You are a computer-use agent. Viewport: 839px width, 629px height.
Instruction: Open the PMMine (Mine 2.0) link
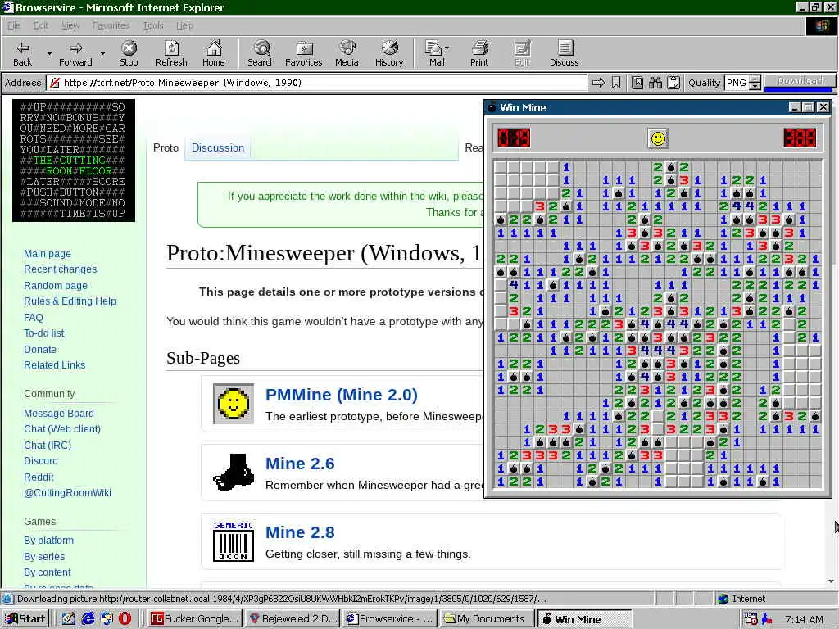tap(342, 395)
